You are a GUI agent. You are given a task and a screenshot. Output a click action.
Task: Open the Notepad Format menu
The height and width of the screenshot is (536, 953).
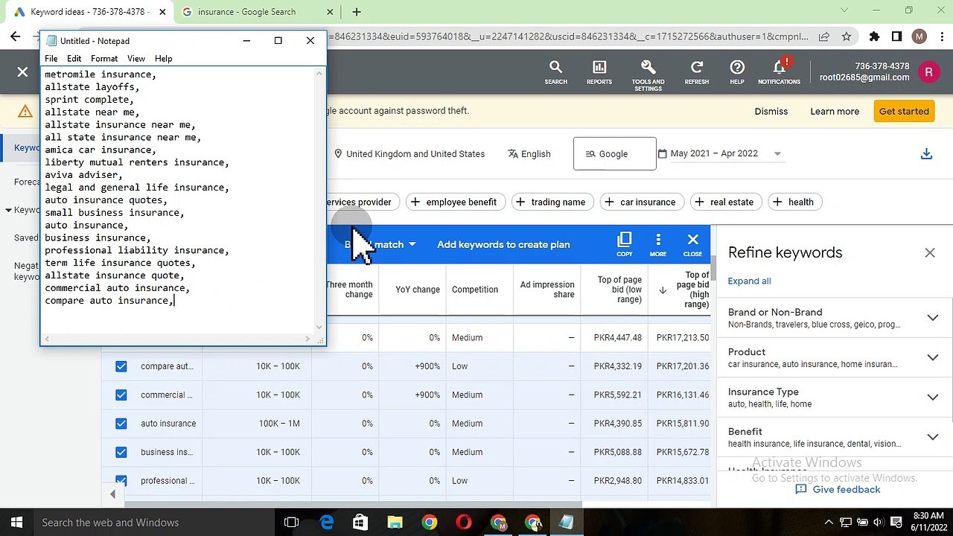click(x=104, y=59)
